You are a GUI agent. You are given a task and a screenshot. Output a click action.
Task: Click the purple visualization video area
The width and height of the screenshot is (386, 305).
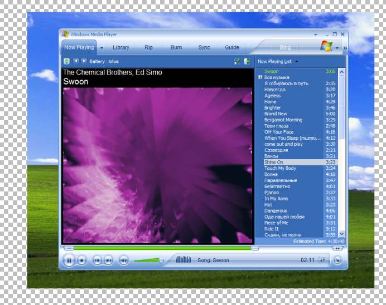tap(157, 165)
